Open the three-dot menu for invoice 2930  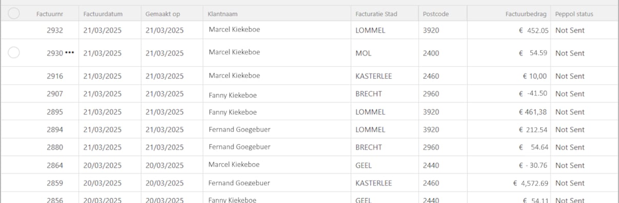coord(69,53)
